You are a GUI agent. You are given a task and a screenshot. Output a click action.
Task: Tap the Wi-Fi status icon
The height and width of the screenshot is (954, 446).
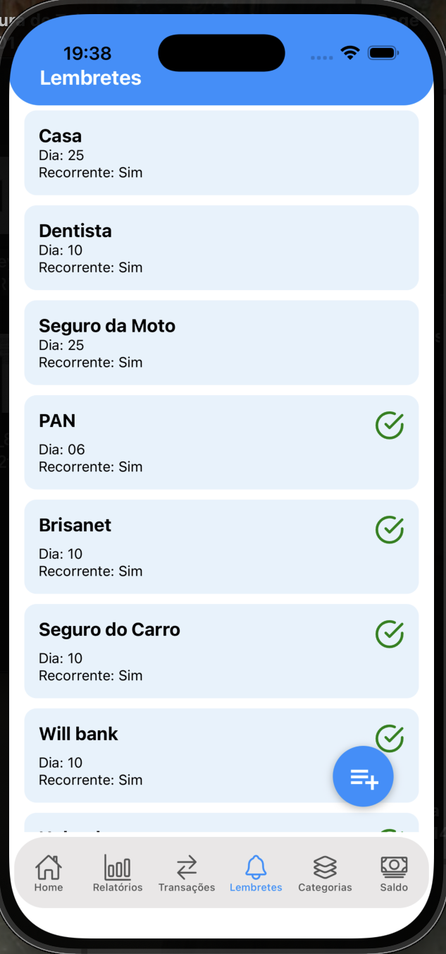(349, 53)
